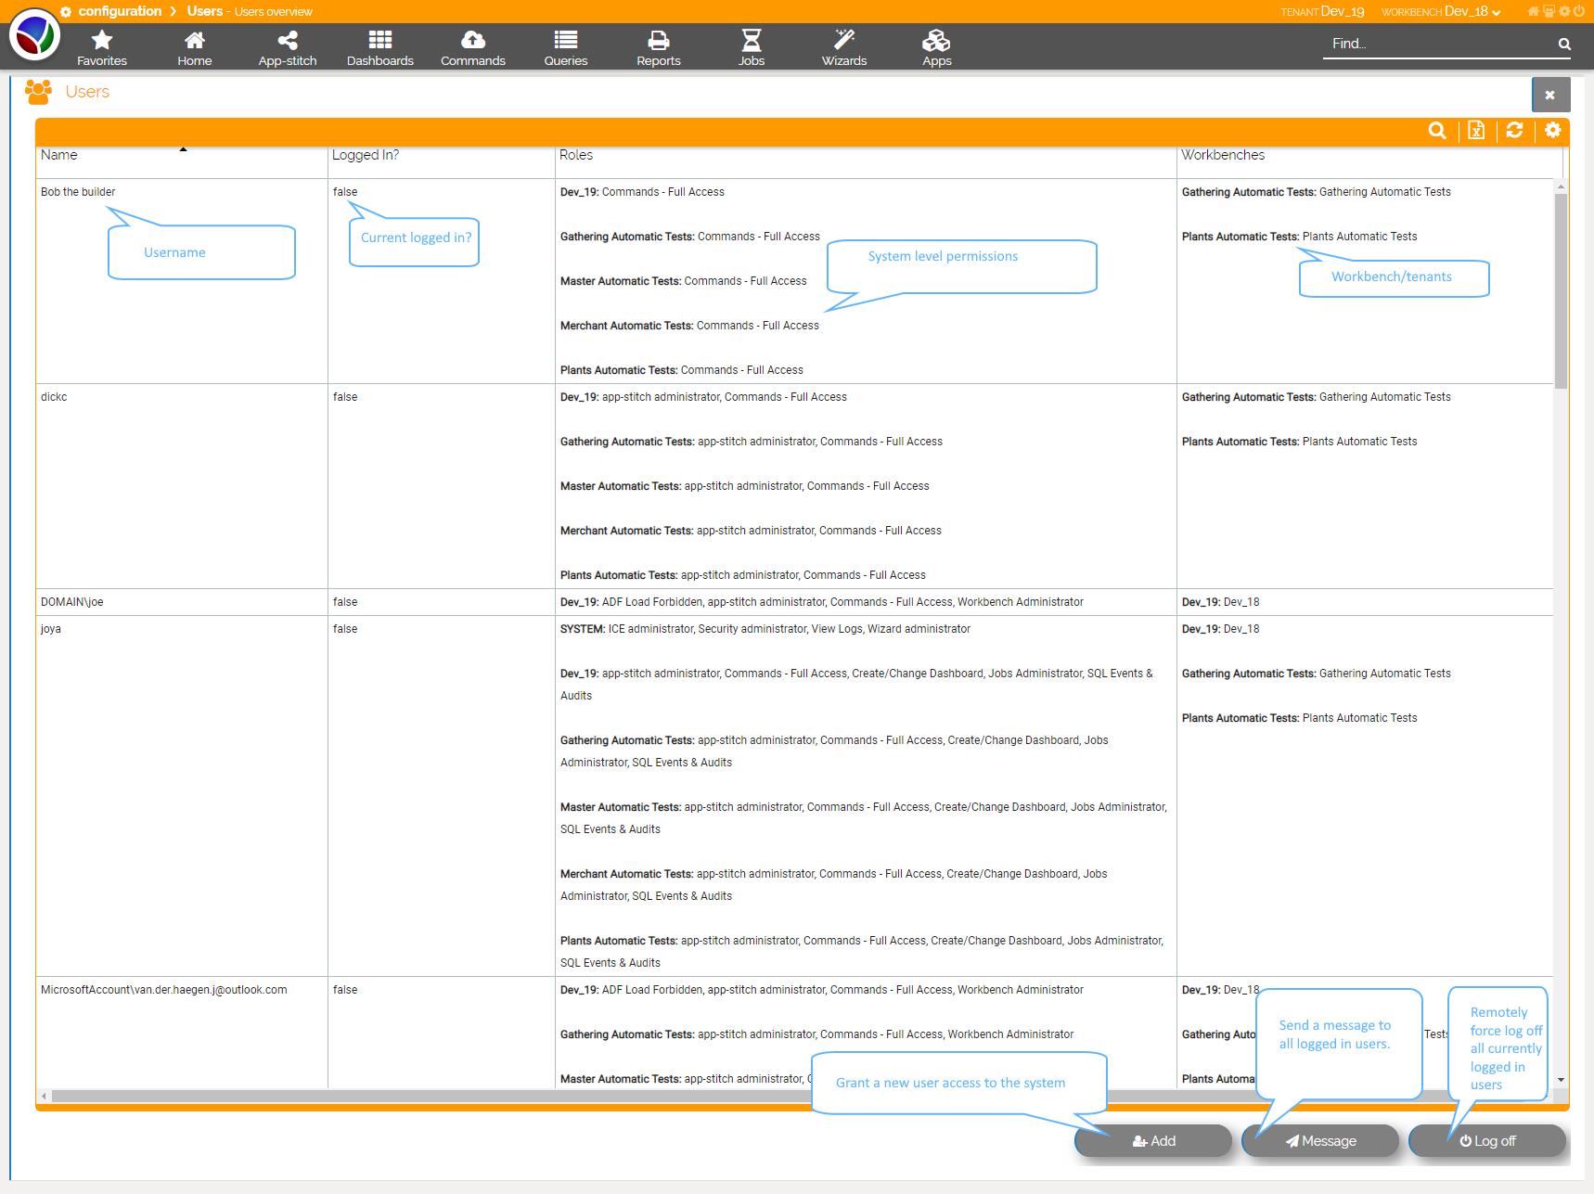This screenshot has width=1594, height=1194.
Task: Expand the Workbench Dev_18 dropdown
Action: click(x=1472, y=11)
